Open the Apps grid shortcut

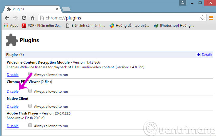coord(11,26)
